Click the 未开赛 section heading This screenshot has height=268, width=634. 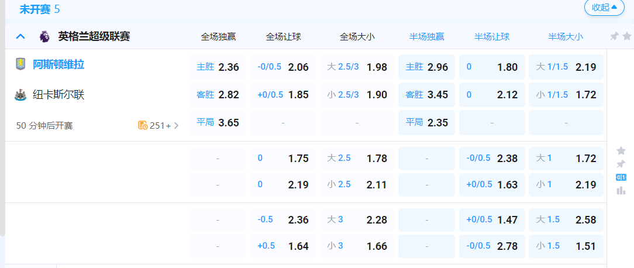(x=33, y=9)
